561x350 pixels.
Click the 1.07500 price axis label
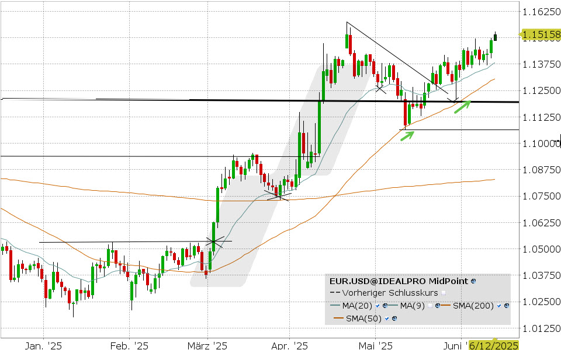click(x=541, y=196)
